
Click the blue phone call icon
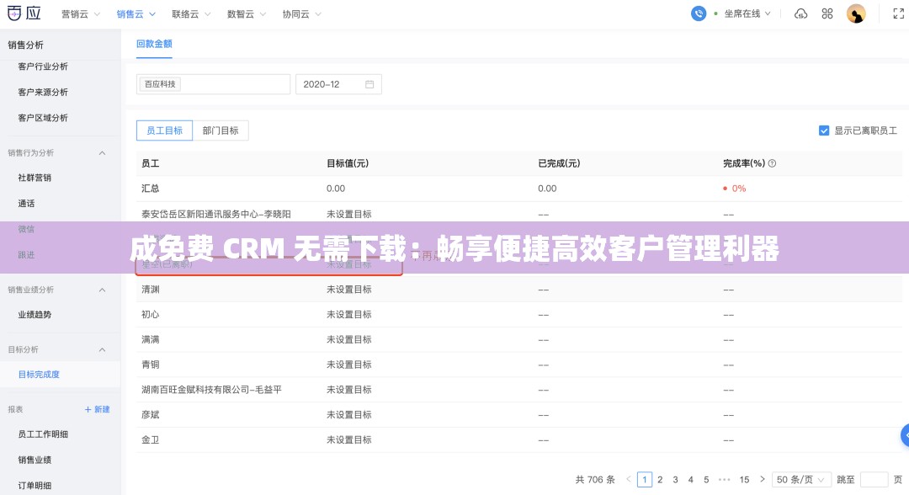point(698,13)
